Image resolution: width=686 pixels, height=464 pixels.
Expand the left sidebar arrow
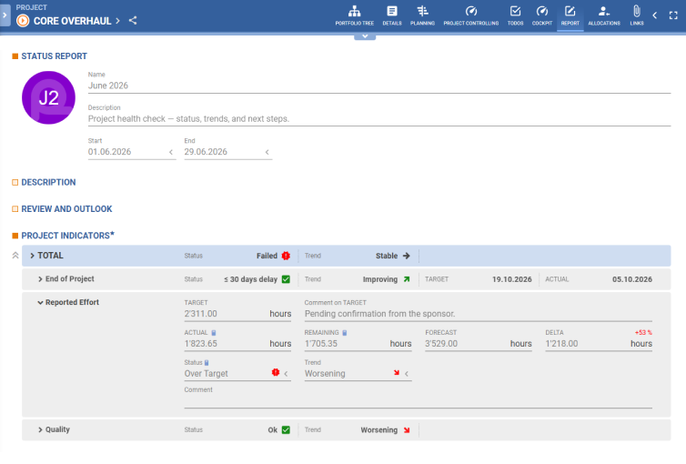(x=5, y=15)
